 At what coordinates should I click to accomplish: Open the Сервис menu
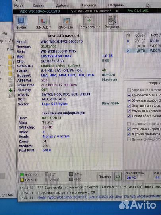pos(38,6)
